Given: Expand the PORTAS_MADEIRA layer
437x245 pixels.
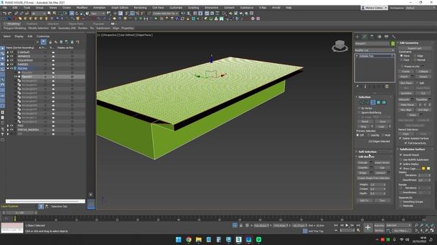Looking at the screenshot, I should [x=8, y=130].
